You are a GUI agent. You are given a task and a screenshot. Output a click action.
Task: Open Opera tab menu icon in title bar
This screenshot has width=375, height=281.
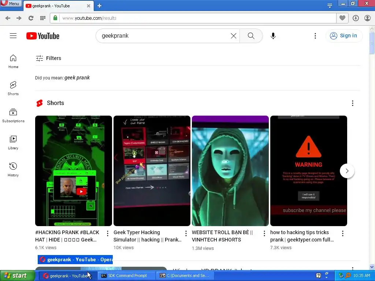coord(330,6)
